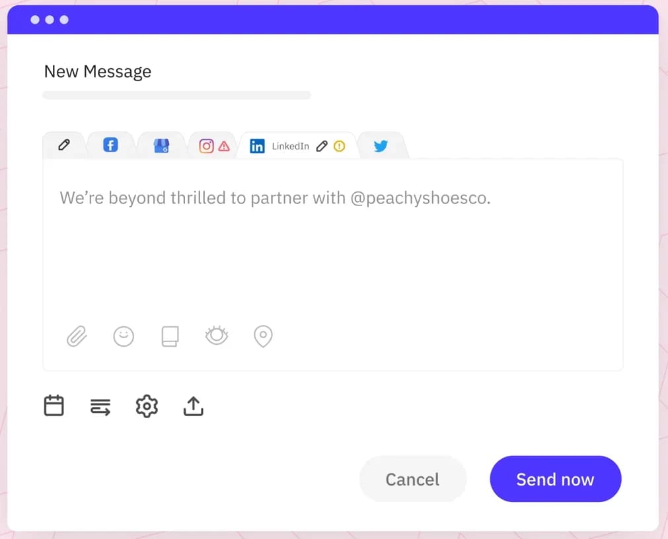
Task: Toggle the post preview eye icon
Action: pyautogui.click(x=217, y=336)
